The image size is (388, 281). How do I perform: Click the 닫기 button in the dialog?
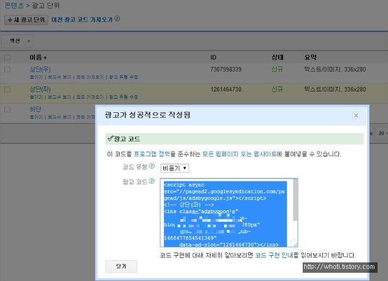coord(121,266)
